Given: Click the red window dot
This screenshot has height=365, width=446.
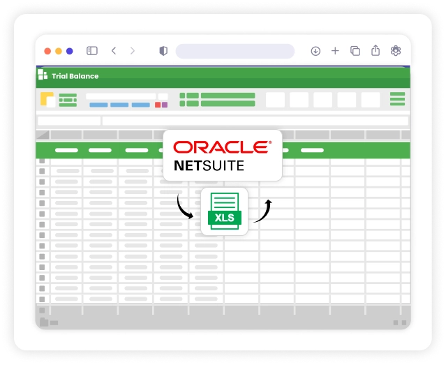Looking at the screenshot, I should tap(47, 51).
